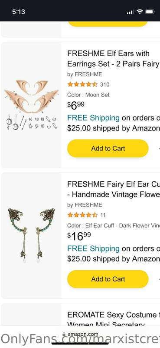Tap FREE Shipping link under $16.99 price

pyautogui.click(x=93, y=248)
